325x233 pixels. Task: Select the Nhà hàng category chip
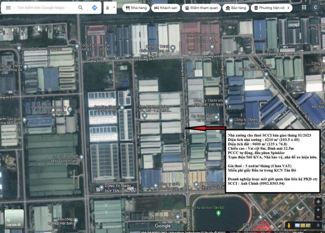coord(135,8)
